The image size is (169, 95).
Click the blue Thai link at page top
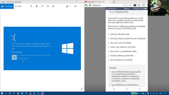click(x=111, y=12)
